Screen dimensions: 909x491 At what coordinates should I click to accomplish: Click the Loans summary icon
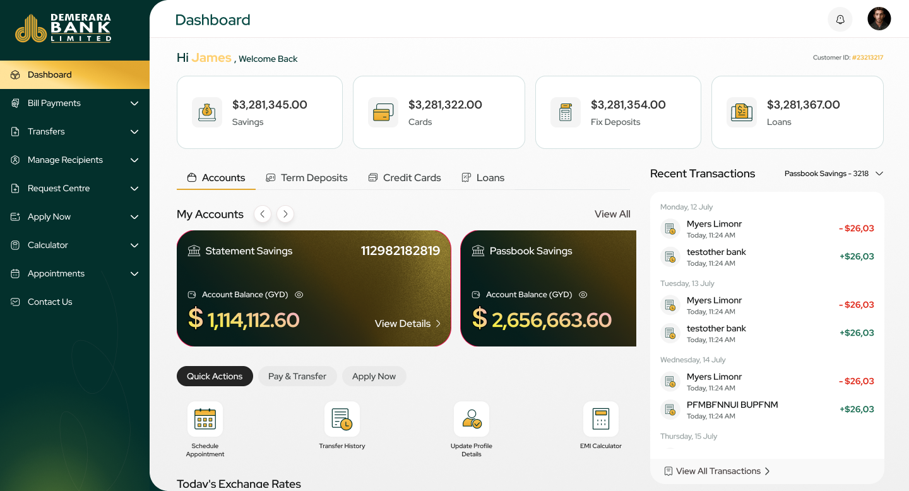pos(742,112)
